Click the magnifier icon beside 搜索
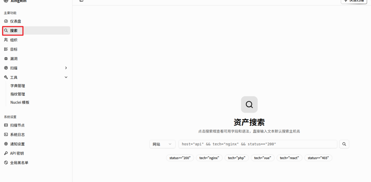371x182 pixels. point(6,31)
